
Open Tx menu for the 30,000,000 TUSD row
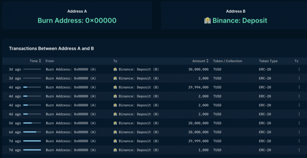click(299, 69)
